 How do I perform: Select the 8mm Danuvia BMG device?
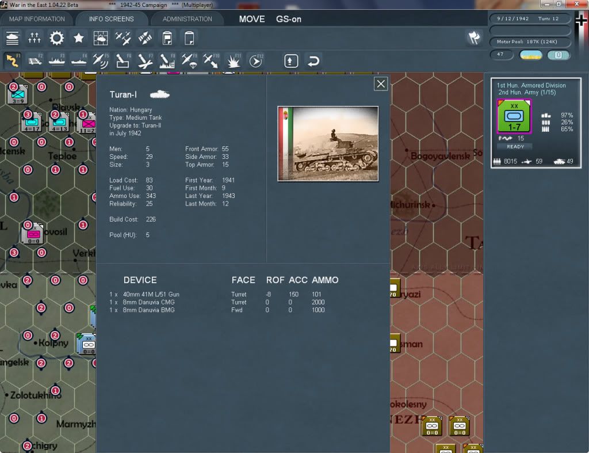tap(148, 310)
